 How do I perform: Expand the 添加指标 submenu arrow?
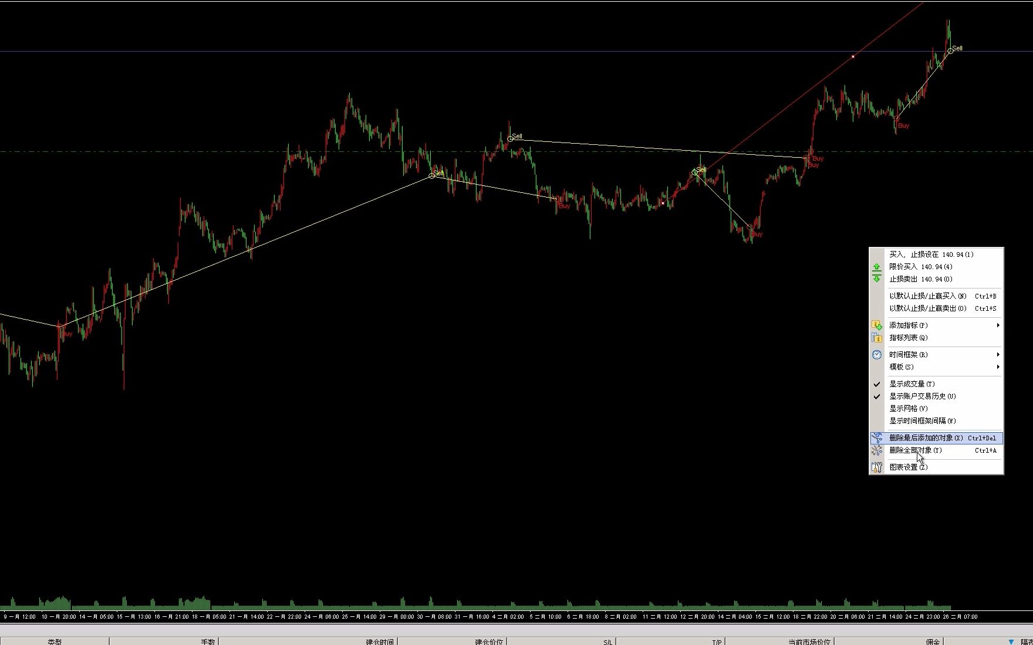pyautogui.click(x=998, y=325)
